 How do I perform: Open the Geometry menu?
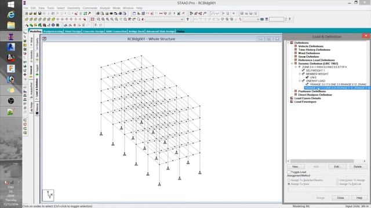pyautogui.click(x=74, y=8)
